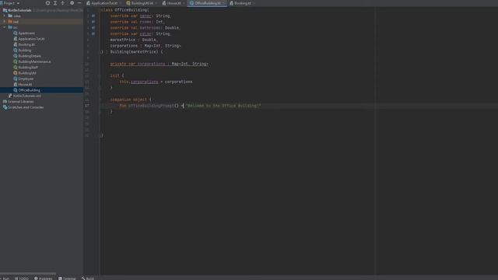
Task: Open the Run tool window button
Action: coord(5,278)
